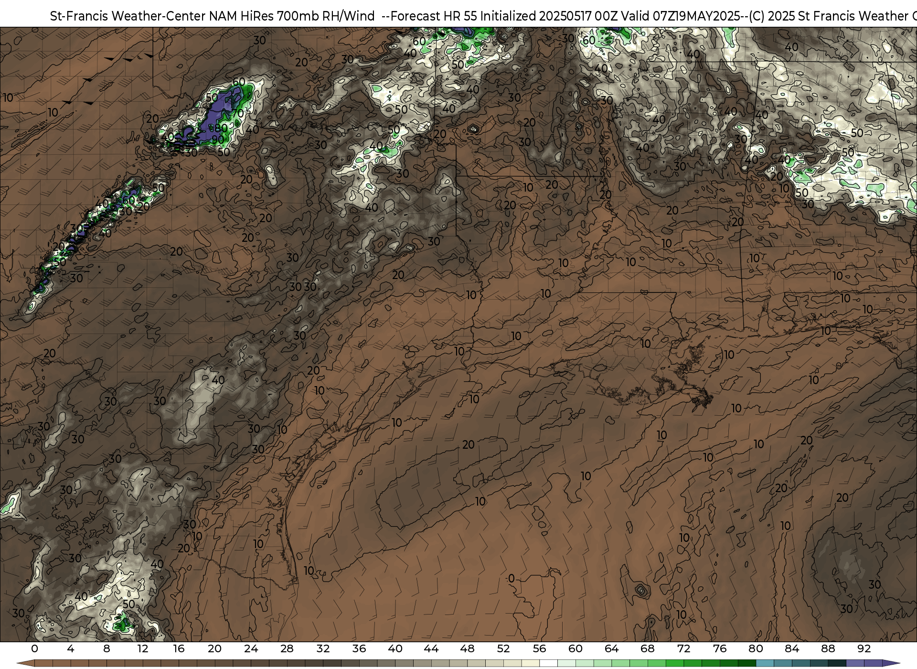Click the colorbar label "36"
Screen dimensions: 917x669
pyautogui.click(x=359, y=648)
